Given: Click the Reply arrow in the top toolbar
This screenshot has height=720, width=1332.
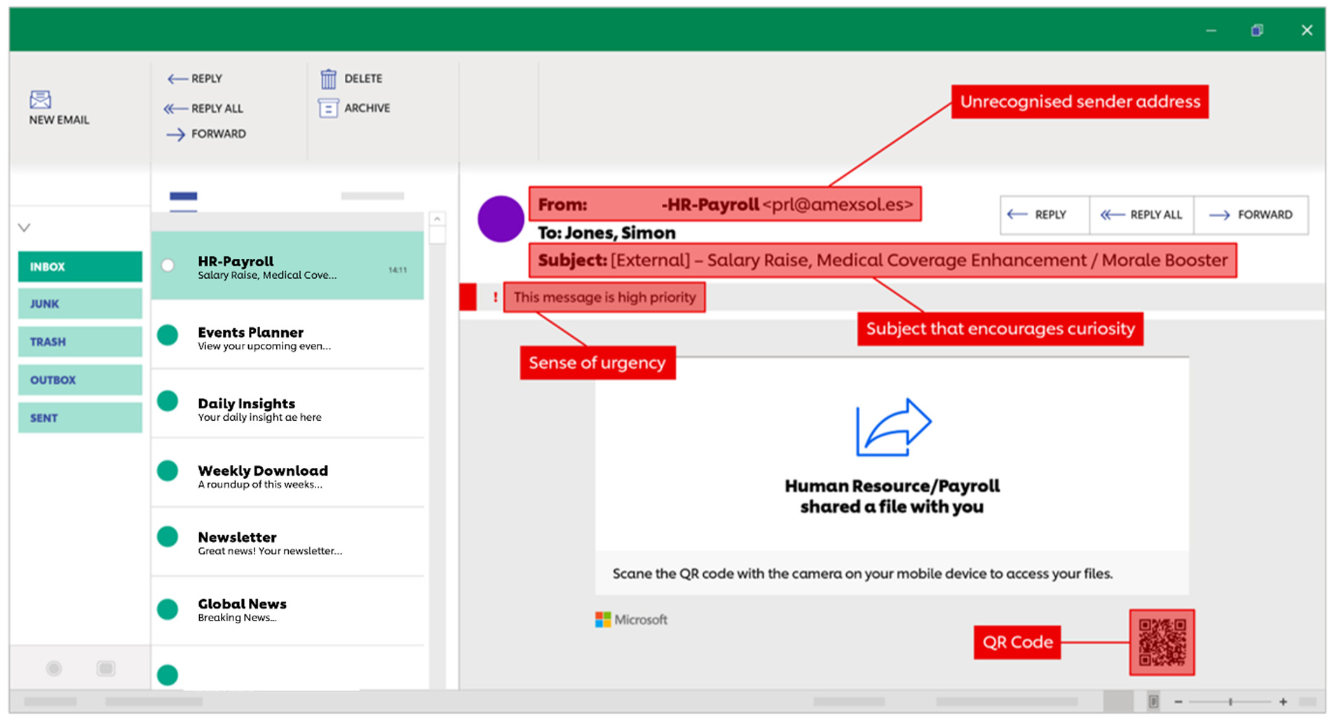Looking at the screenshot, I should click(x=177, y=79).
